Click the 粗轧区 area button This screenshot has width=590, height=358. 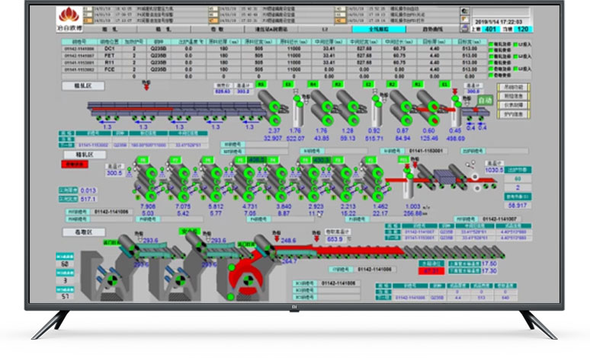pos(83,86)
